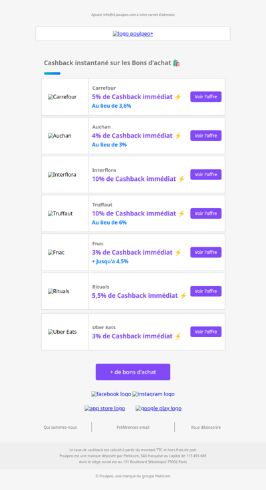Image resolution: width=266 pixels, height=490 pixels.
Task: Open the poulpeo+ logo link
Action: 133,34
